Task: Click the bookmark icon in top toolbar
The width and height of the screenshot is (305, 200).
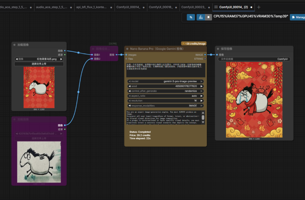Action: 208,17
